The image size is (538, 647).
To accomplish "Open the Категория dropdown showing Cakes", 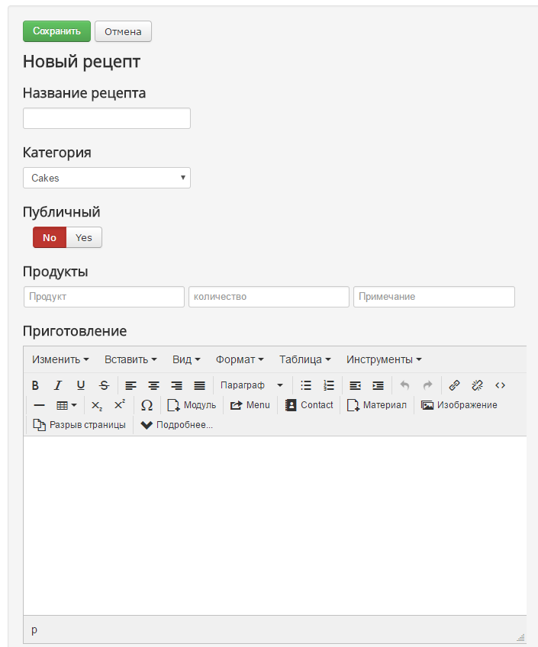I will click(107, 178).
